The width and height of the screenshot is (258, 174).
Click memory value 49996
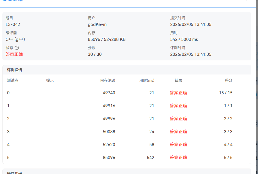point(109,119)
